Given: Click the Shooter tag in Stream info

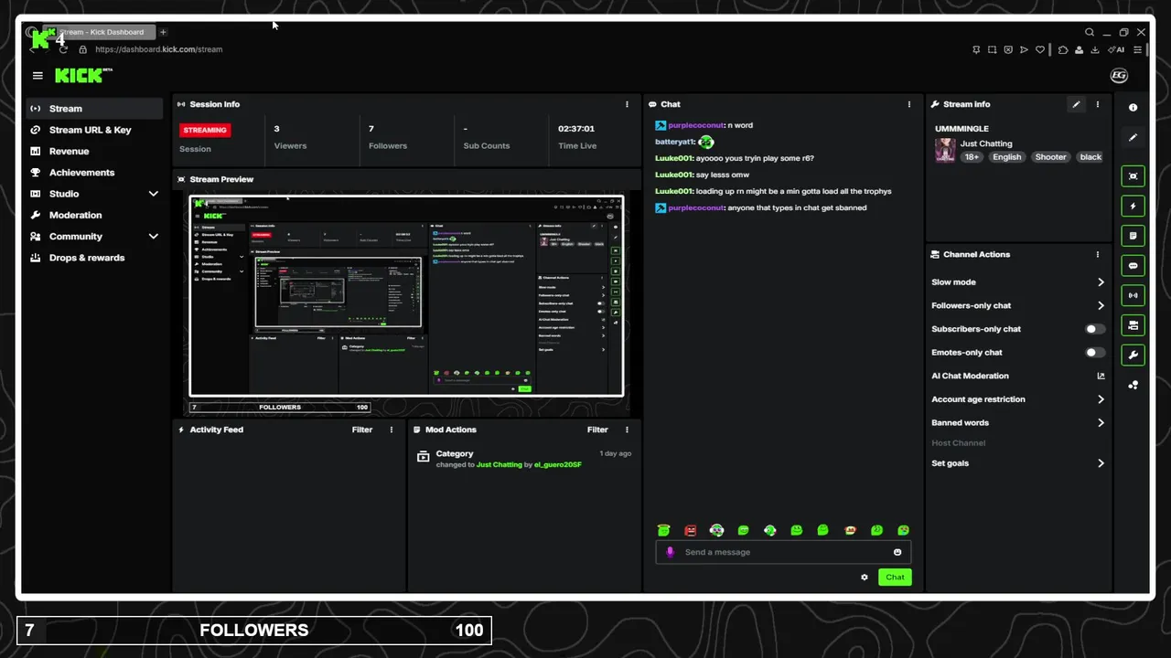Looking at the screenshot, I should tap(1050, 157).
